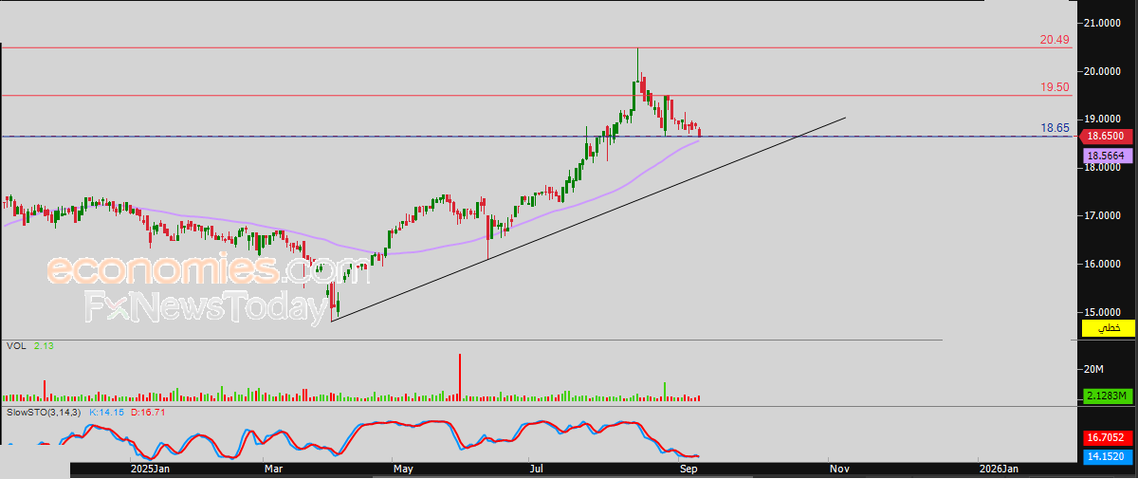This screenshot has height=479, width=1138.
Task: Select the VOL indicator label
Action: [16, 346]
